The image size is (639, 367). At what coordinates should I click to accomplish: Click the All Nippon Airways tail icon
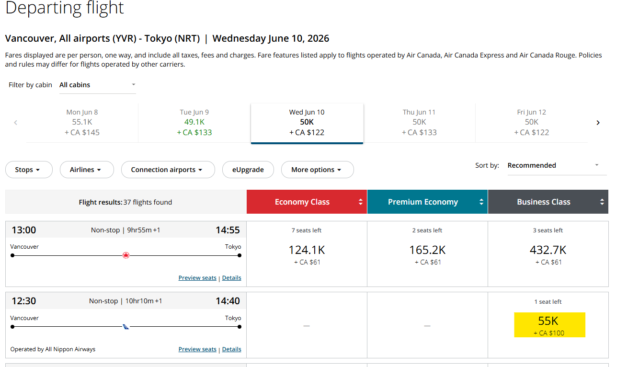(x=126, y=327)
